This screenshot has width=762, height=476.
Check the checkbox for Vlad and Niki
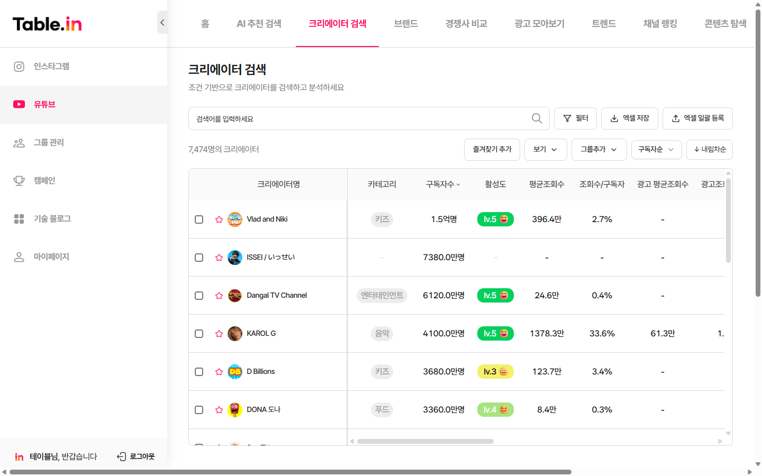[199, 219]
